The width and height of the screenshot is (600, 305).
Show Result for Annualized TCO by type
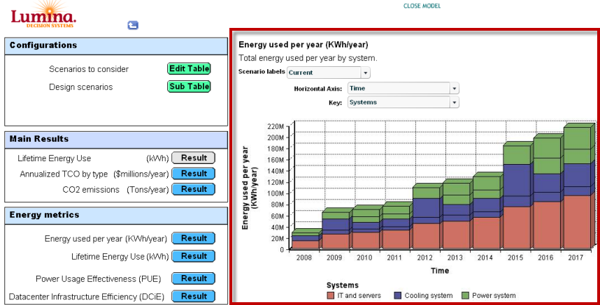pos(193,173)
